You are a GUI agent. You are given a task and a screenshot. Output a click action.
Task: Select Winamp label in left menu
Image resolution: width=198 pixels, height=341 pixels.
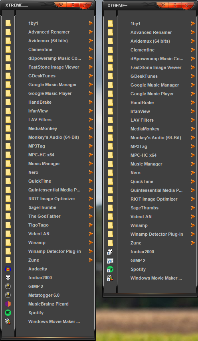(x=37, y=242)
